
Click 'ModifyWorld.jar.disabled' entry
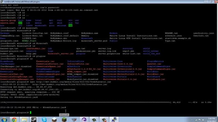click(82, 79)
